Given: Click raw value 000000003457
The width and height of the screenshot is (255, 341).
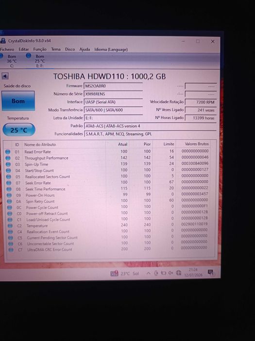Looking at the screenshot, I should click(195, 194).
